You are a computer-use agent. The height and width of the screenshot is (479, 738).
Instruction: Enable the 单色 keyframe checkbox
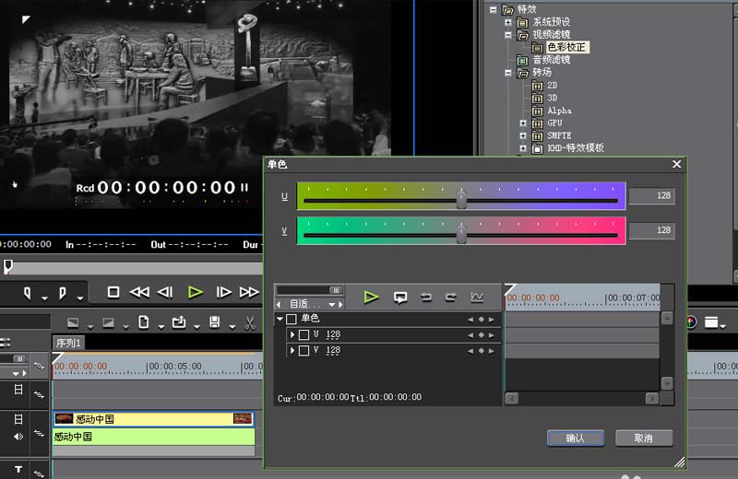pyautogui.click(x=292, y=319)
